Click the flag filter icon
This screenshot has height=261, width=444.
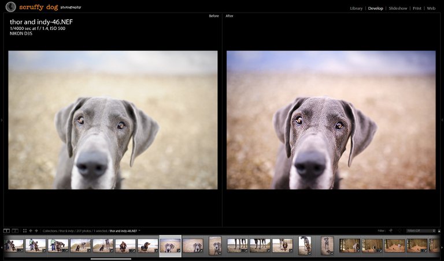(390, 230)
